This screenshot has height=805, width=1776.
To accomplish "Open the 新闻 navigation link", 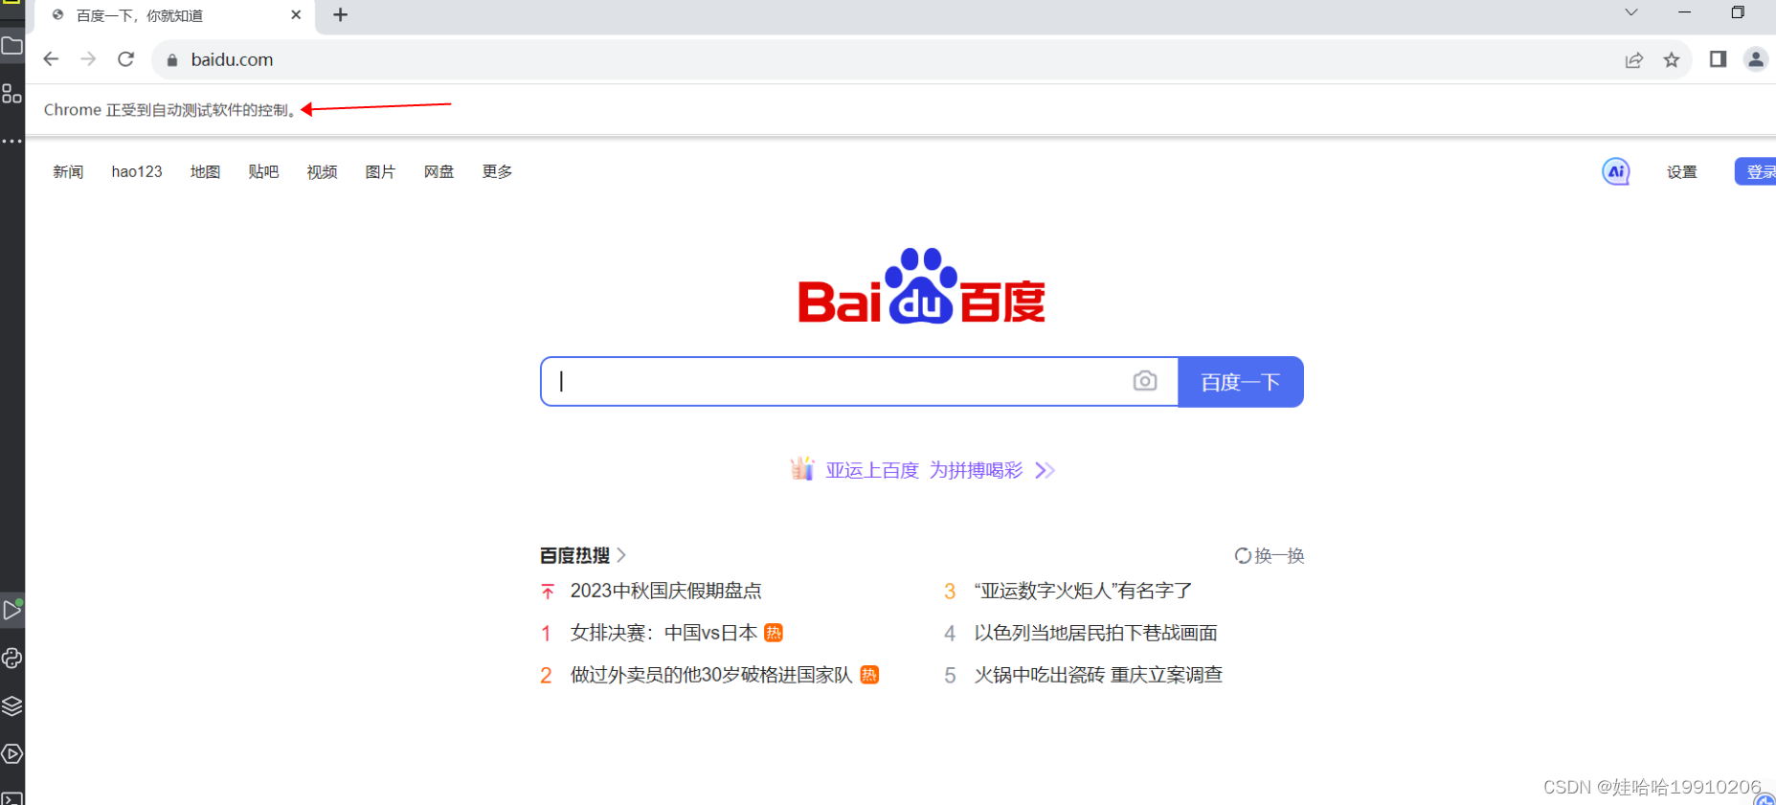I will pos(68,171).
